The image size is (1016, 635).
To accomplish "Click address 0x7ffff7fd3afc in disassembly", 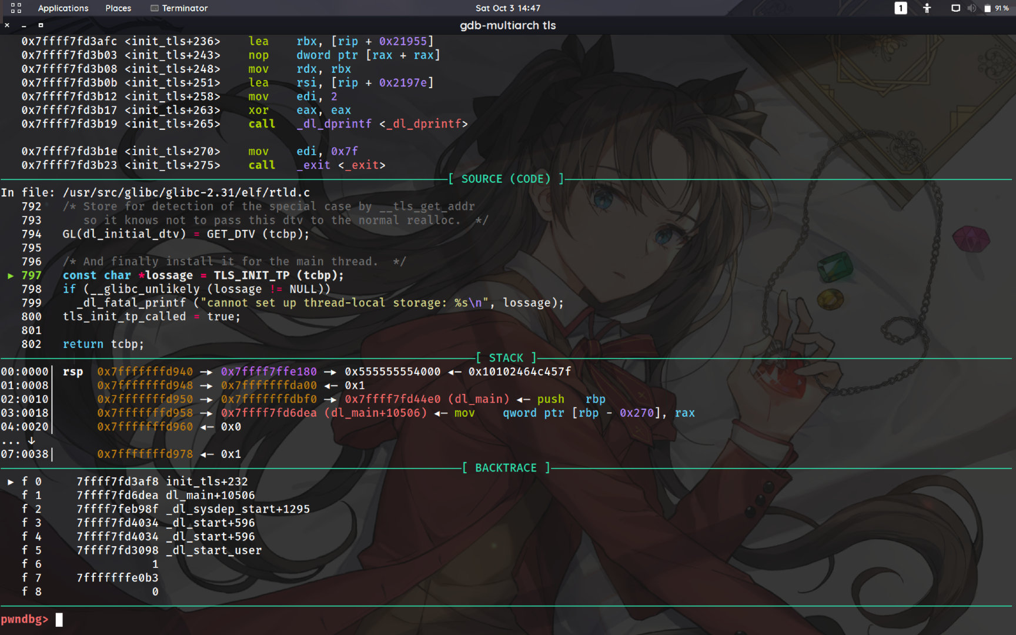I will pos(69,41).
